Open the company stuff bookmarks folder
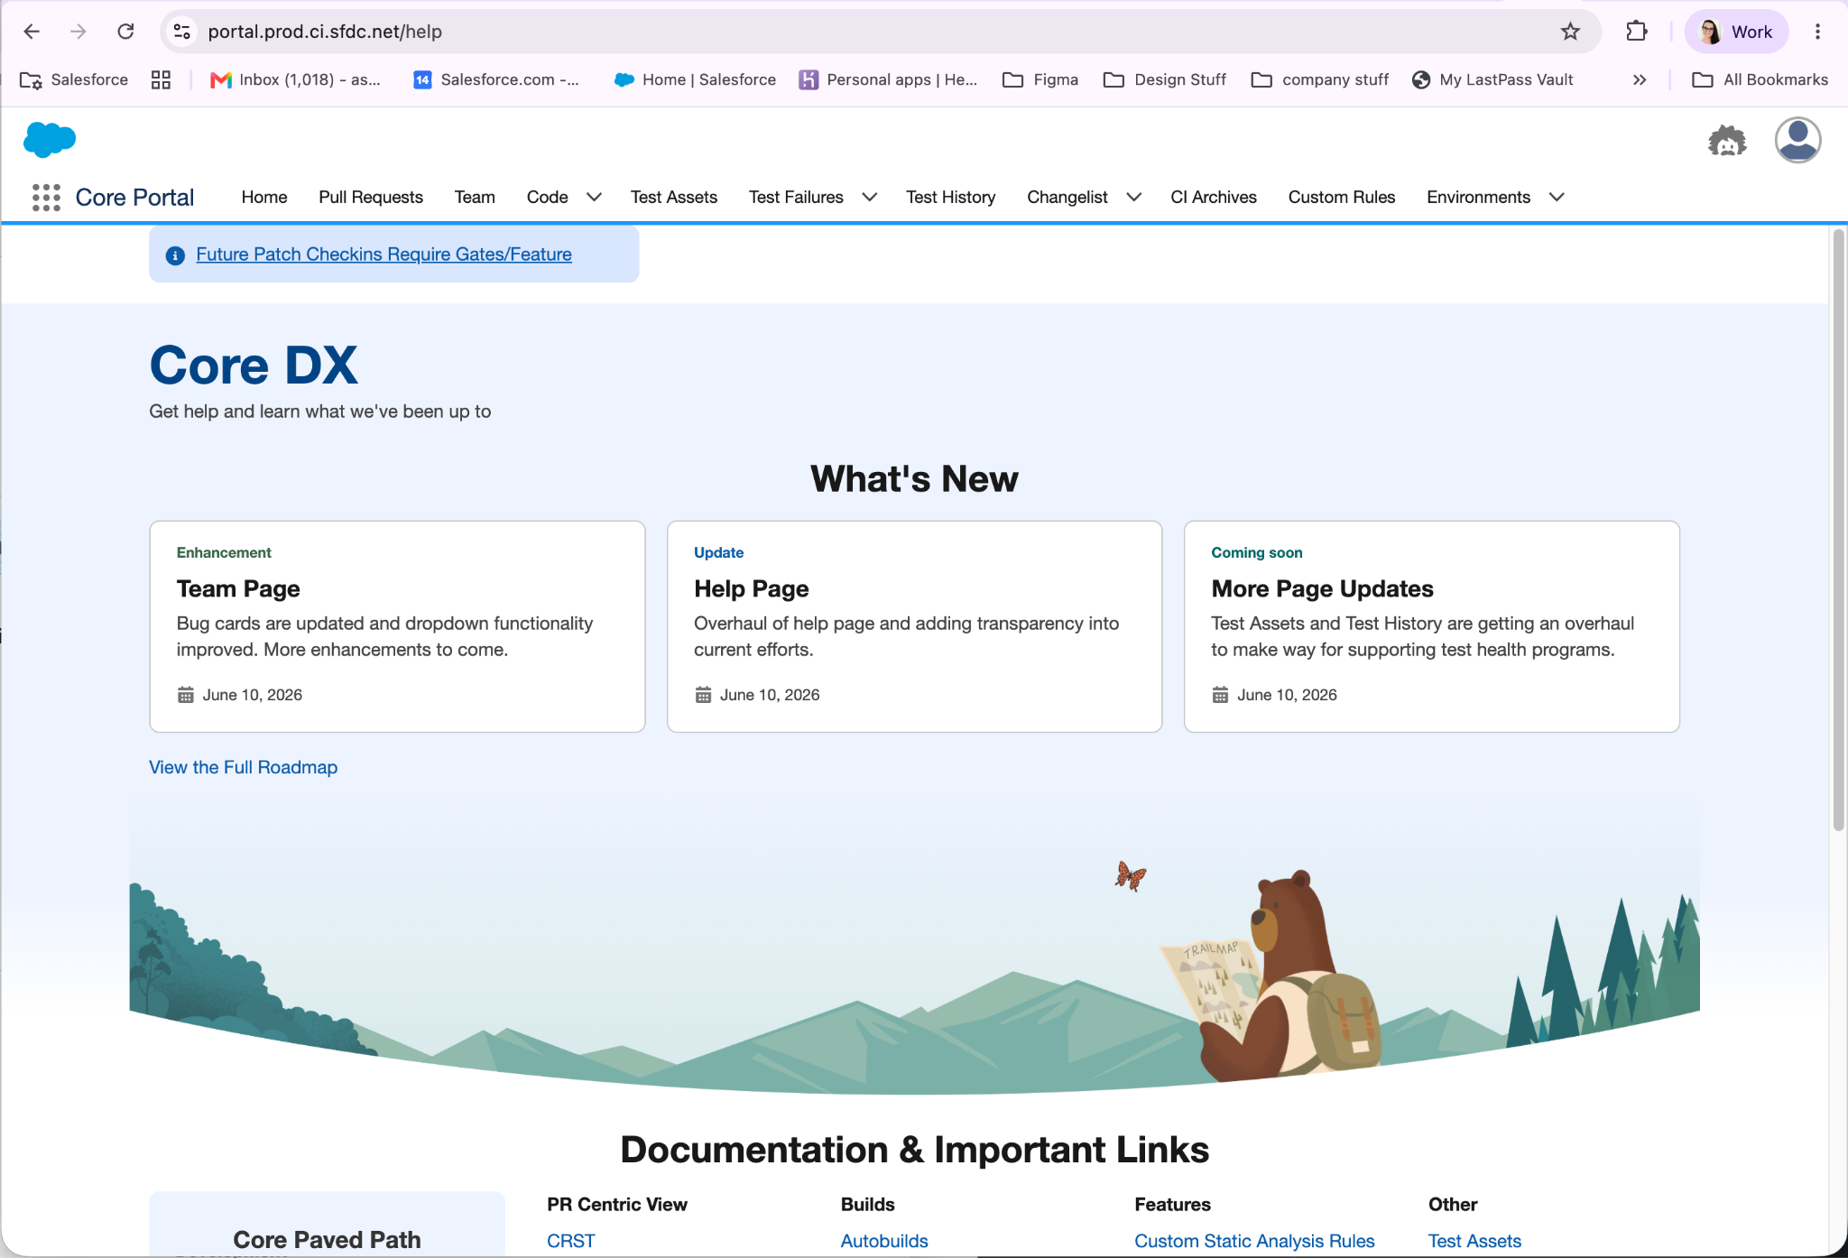Screen dimensions: 1848x1258 point(1320,79)
